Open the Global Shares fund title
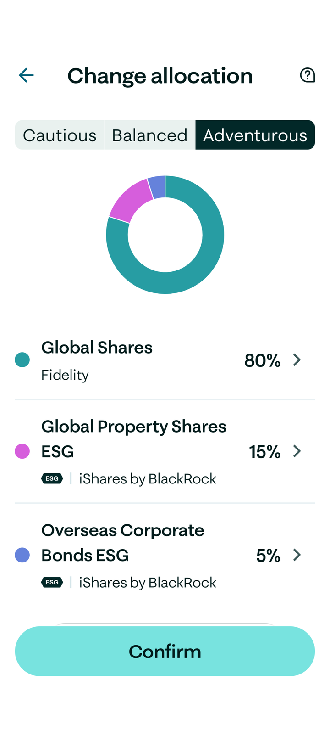330x736 pixels. [x=97, y=348]
